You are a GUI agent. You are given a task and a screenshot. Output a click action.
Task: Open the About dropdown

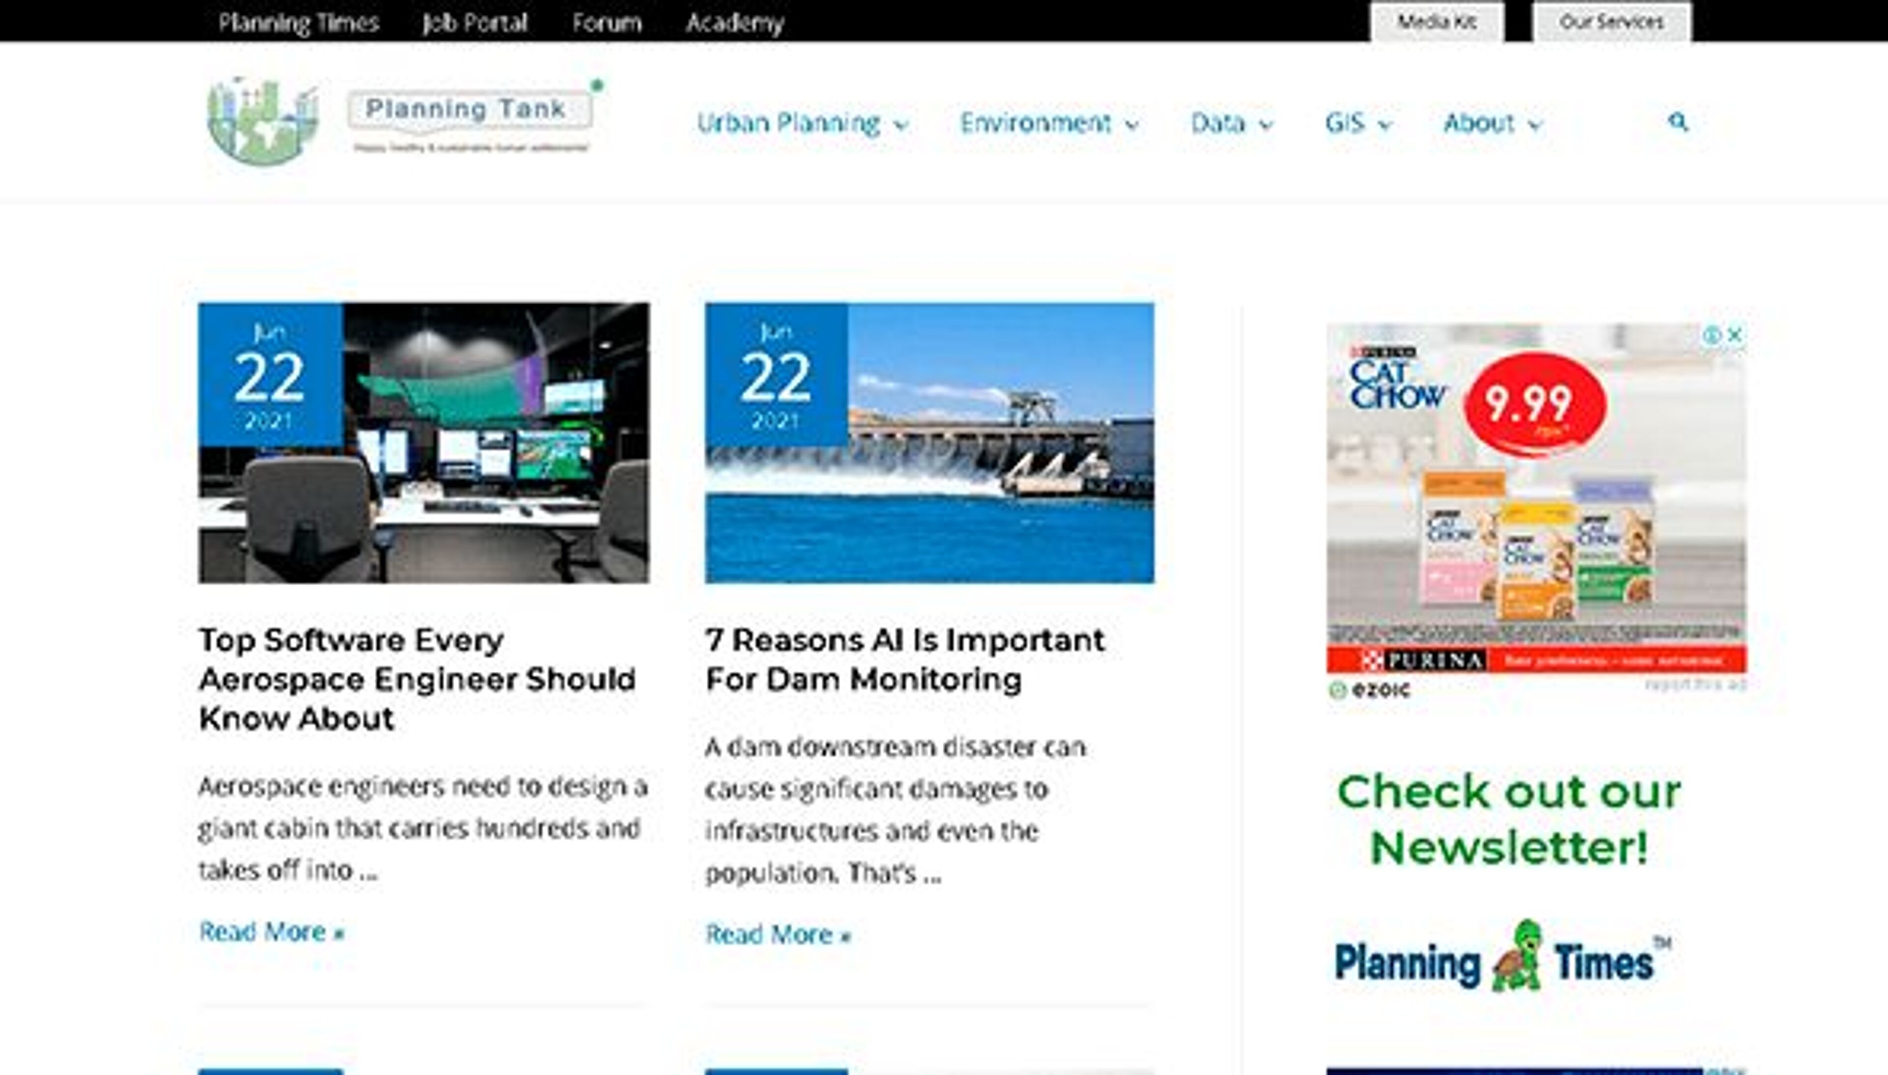click(1535, 125)
